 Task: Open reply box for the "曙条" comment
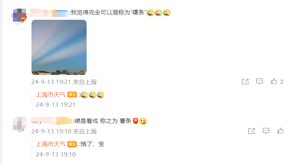(x=259, y=81)
